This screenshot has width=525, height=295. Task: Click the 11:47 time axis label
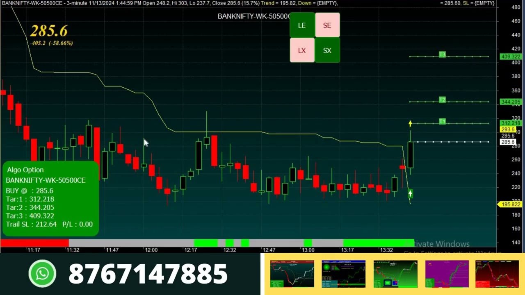point(112,250)
